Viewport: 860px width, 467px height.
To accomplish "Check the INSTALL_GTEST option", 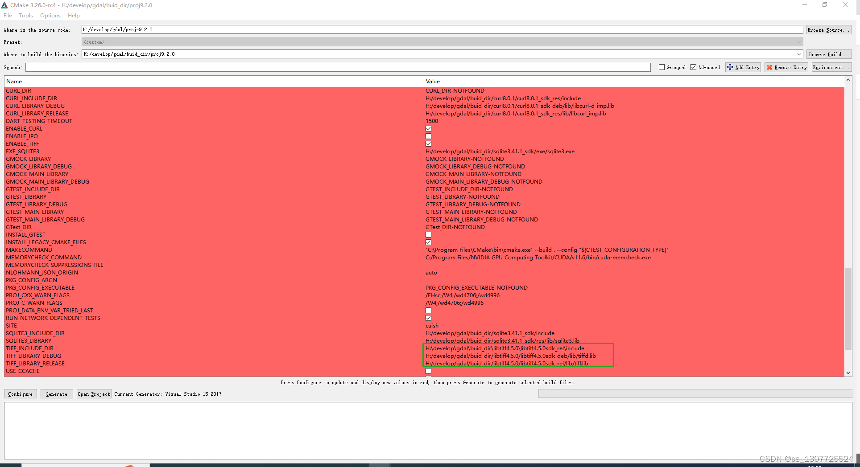I will click(x=428, y=235).
